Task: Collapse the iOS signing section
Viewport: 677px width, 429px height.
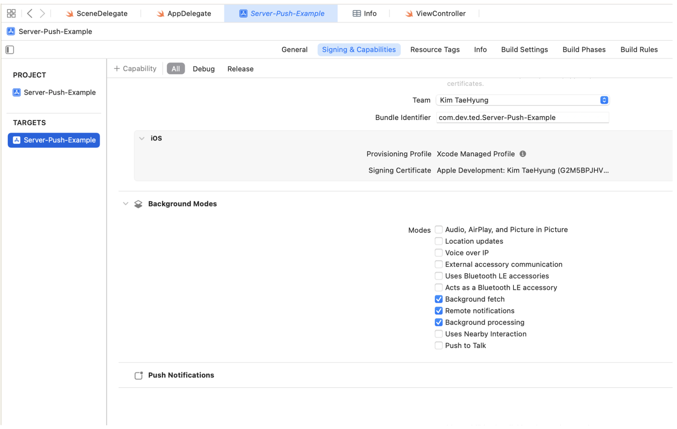Action: click(x=142, y=138)
